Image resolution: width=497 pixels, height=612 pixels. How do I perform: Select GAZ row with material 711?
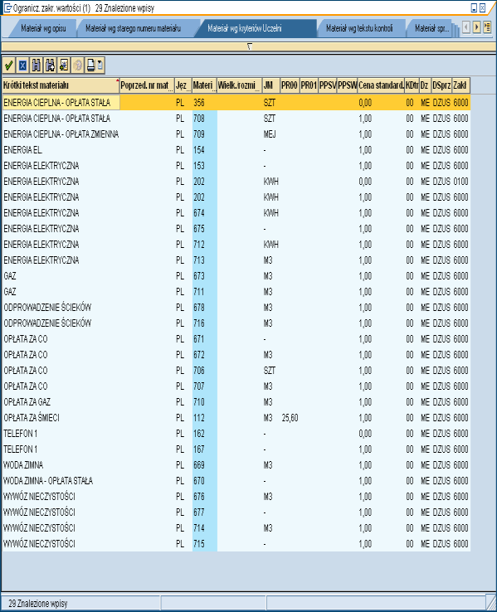pyautogui.click(x=236, y=292)
